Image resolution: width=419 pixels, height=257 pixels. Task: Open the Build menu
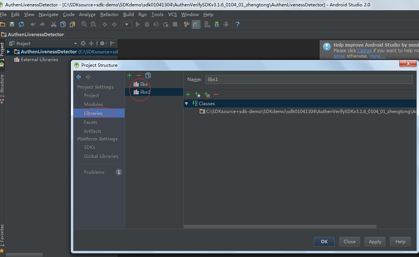pos(128,15)
